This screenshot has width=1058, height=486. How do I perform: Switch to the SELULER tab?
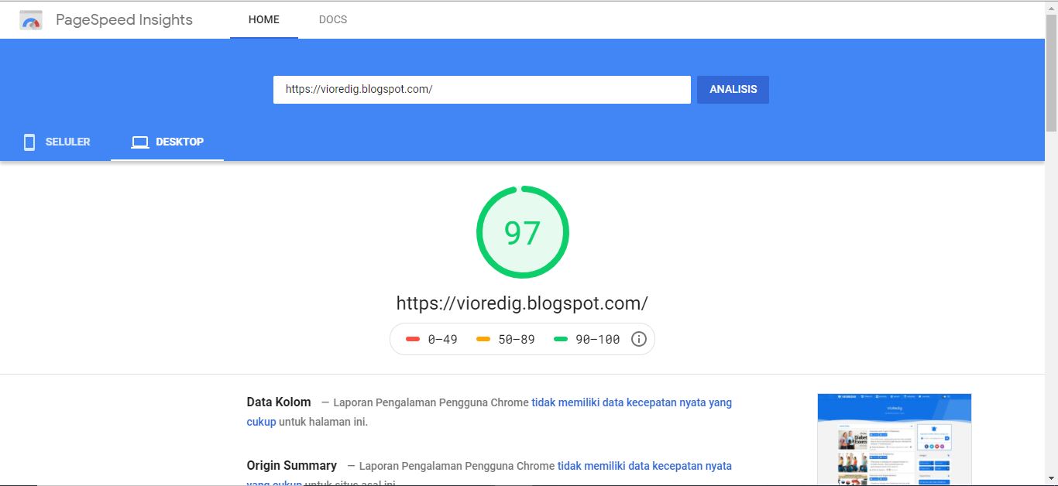[56, 142]
